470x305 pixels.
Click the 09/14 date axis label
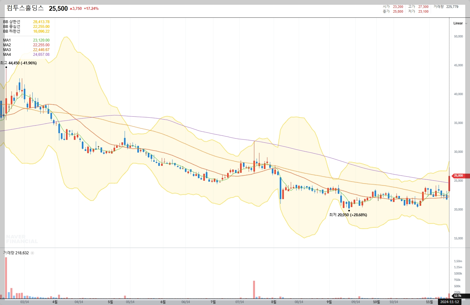click(356, 302)
